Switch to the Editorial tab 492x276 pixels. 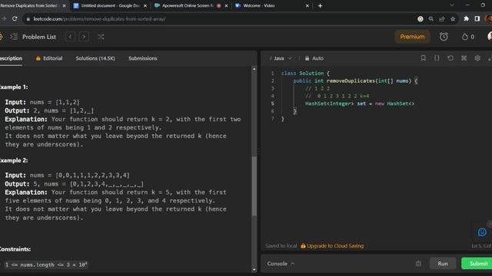click(x=49, y=58)
